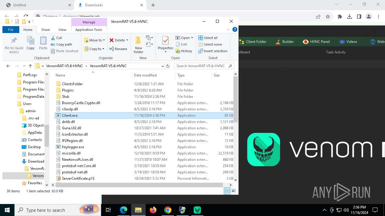Viewport: 385px width, 216px height.
Task: Open HVNC Panel in Venom window
Action: coord(316,42)
